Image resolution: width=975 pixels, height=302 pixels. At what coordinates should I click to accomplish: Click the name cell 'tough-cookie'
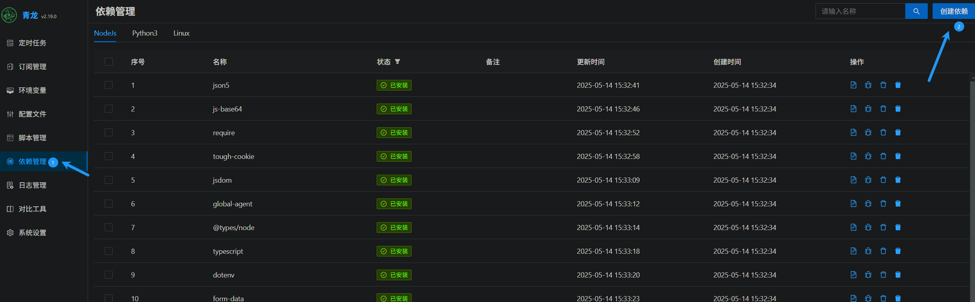pyautogui.click(x=234, y=156)
